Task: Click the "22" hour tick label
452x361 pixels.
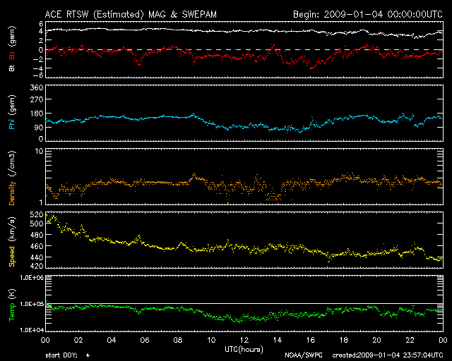Action: pos(410,341)
